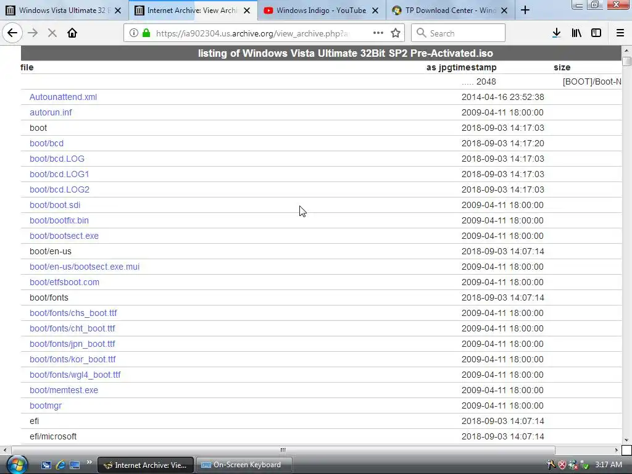Click the vertical scrollbar up arrow
The image size is (632, 474).
tap(626, 50)
